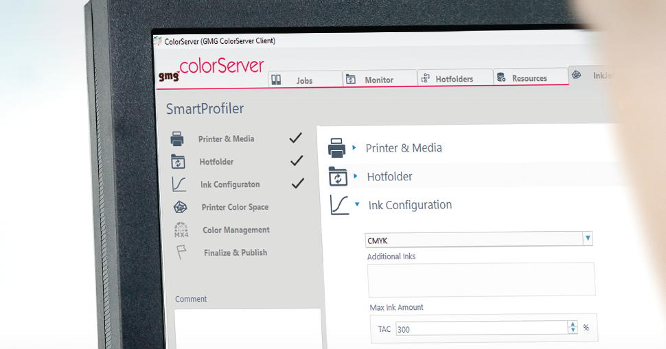Click the printer icon in sidebar

pos(177,139)
